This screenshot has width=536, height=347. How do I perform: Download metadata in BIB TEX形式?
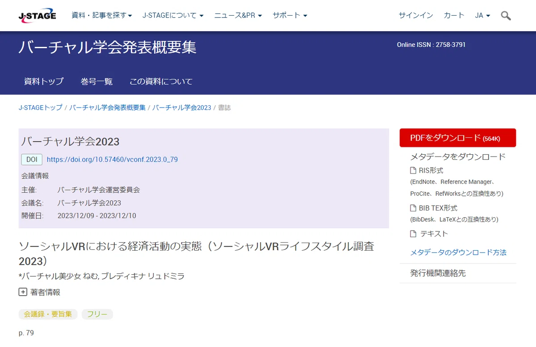pos(438,208)
